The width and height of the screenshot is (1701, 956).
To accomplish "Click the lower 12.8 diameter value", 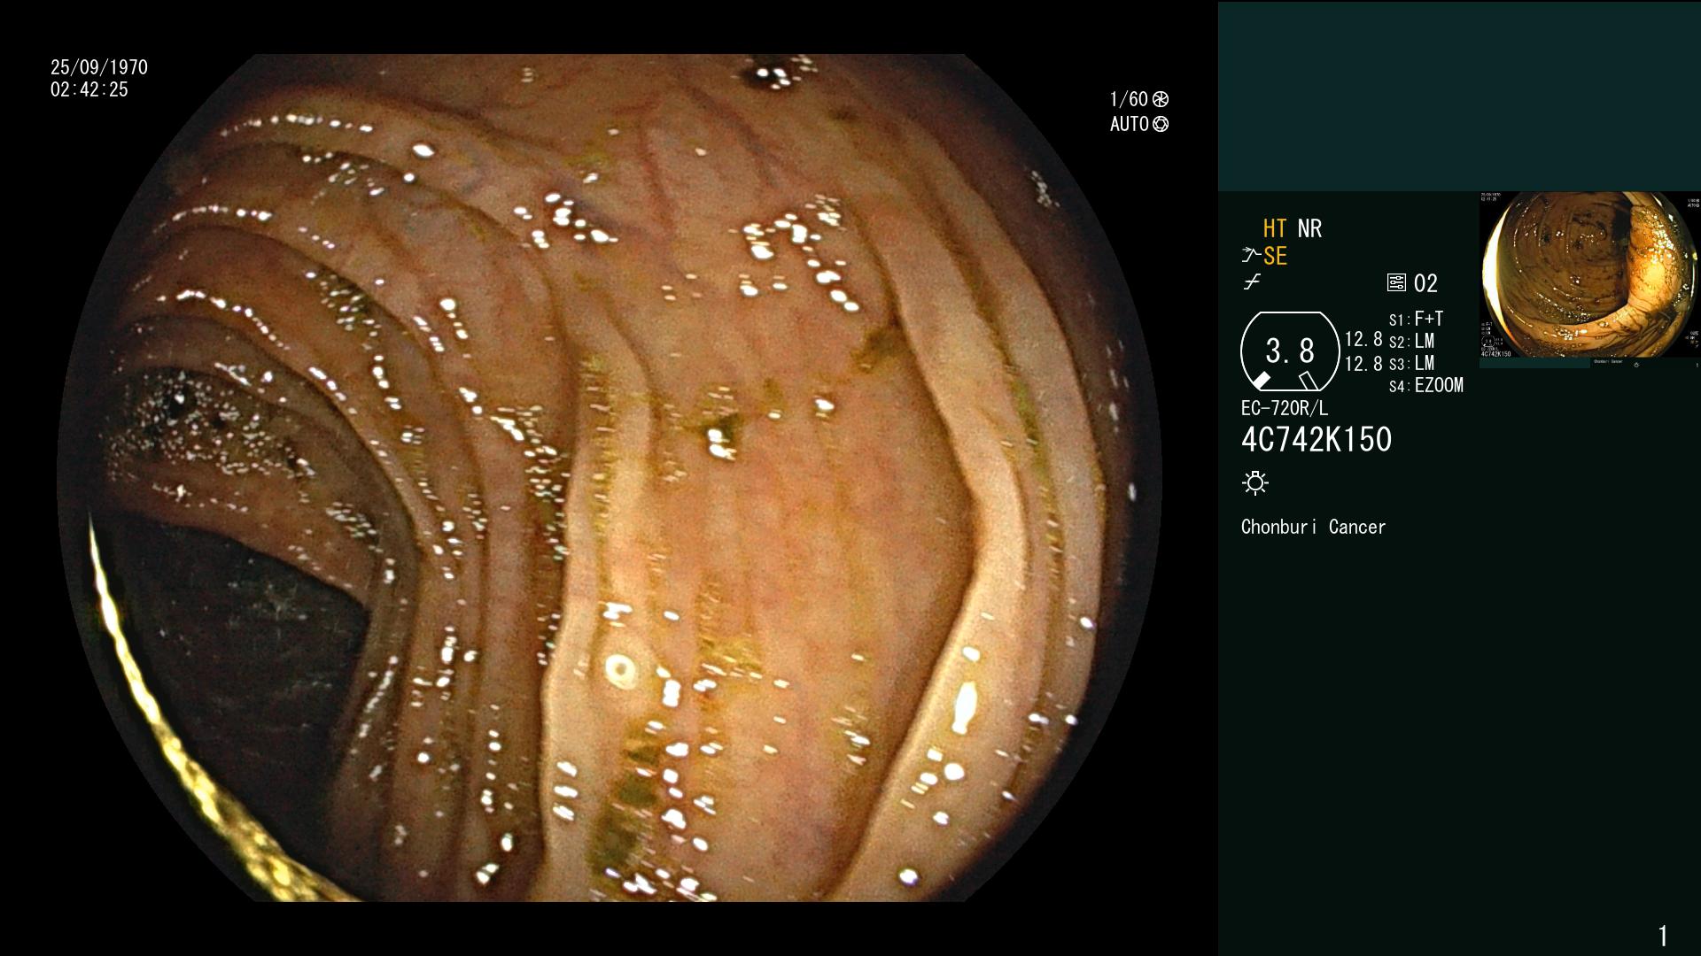I will tap(1363, 364).
